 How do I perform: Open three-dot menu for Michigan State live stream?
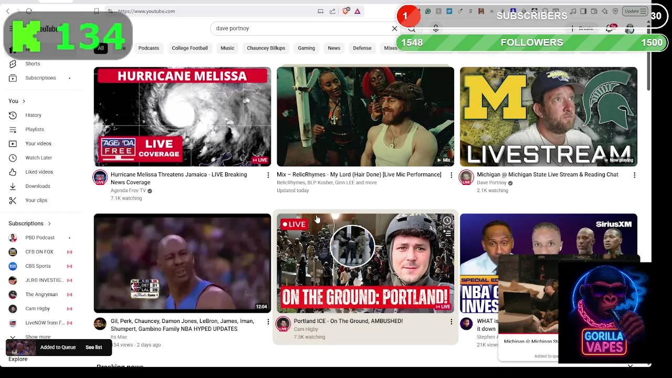tap(634, 175)
